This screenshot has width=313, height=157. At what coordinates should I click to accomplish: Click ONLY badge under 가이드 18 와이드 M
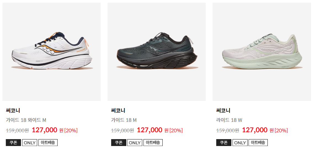coord(30,143)
